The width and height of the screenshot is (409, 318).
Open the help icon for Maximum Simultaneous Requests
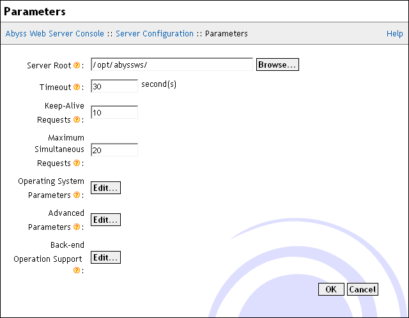point(77,163)
